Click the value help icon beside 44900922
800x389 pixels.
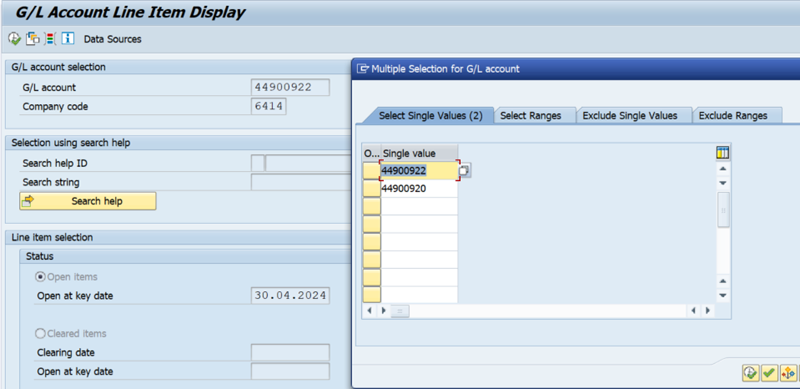(465, 171)
